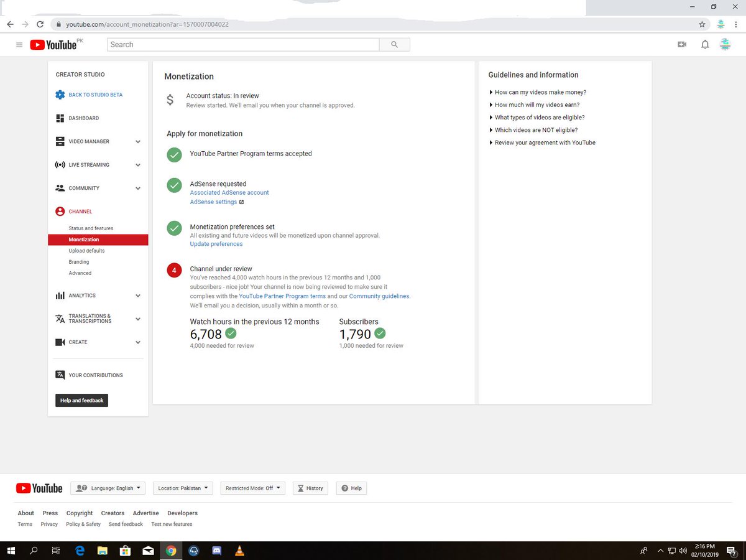Click the browser address bar URL
This screenshot has height=560, width=746.
coord(147,24)
